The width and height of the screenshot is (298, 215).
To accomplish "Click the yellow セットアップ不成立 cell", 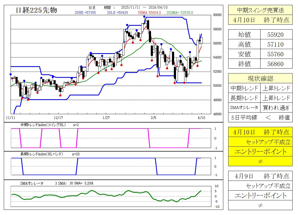I will [260, 142].
